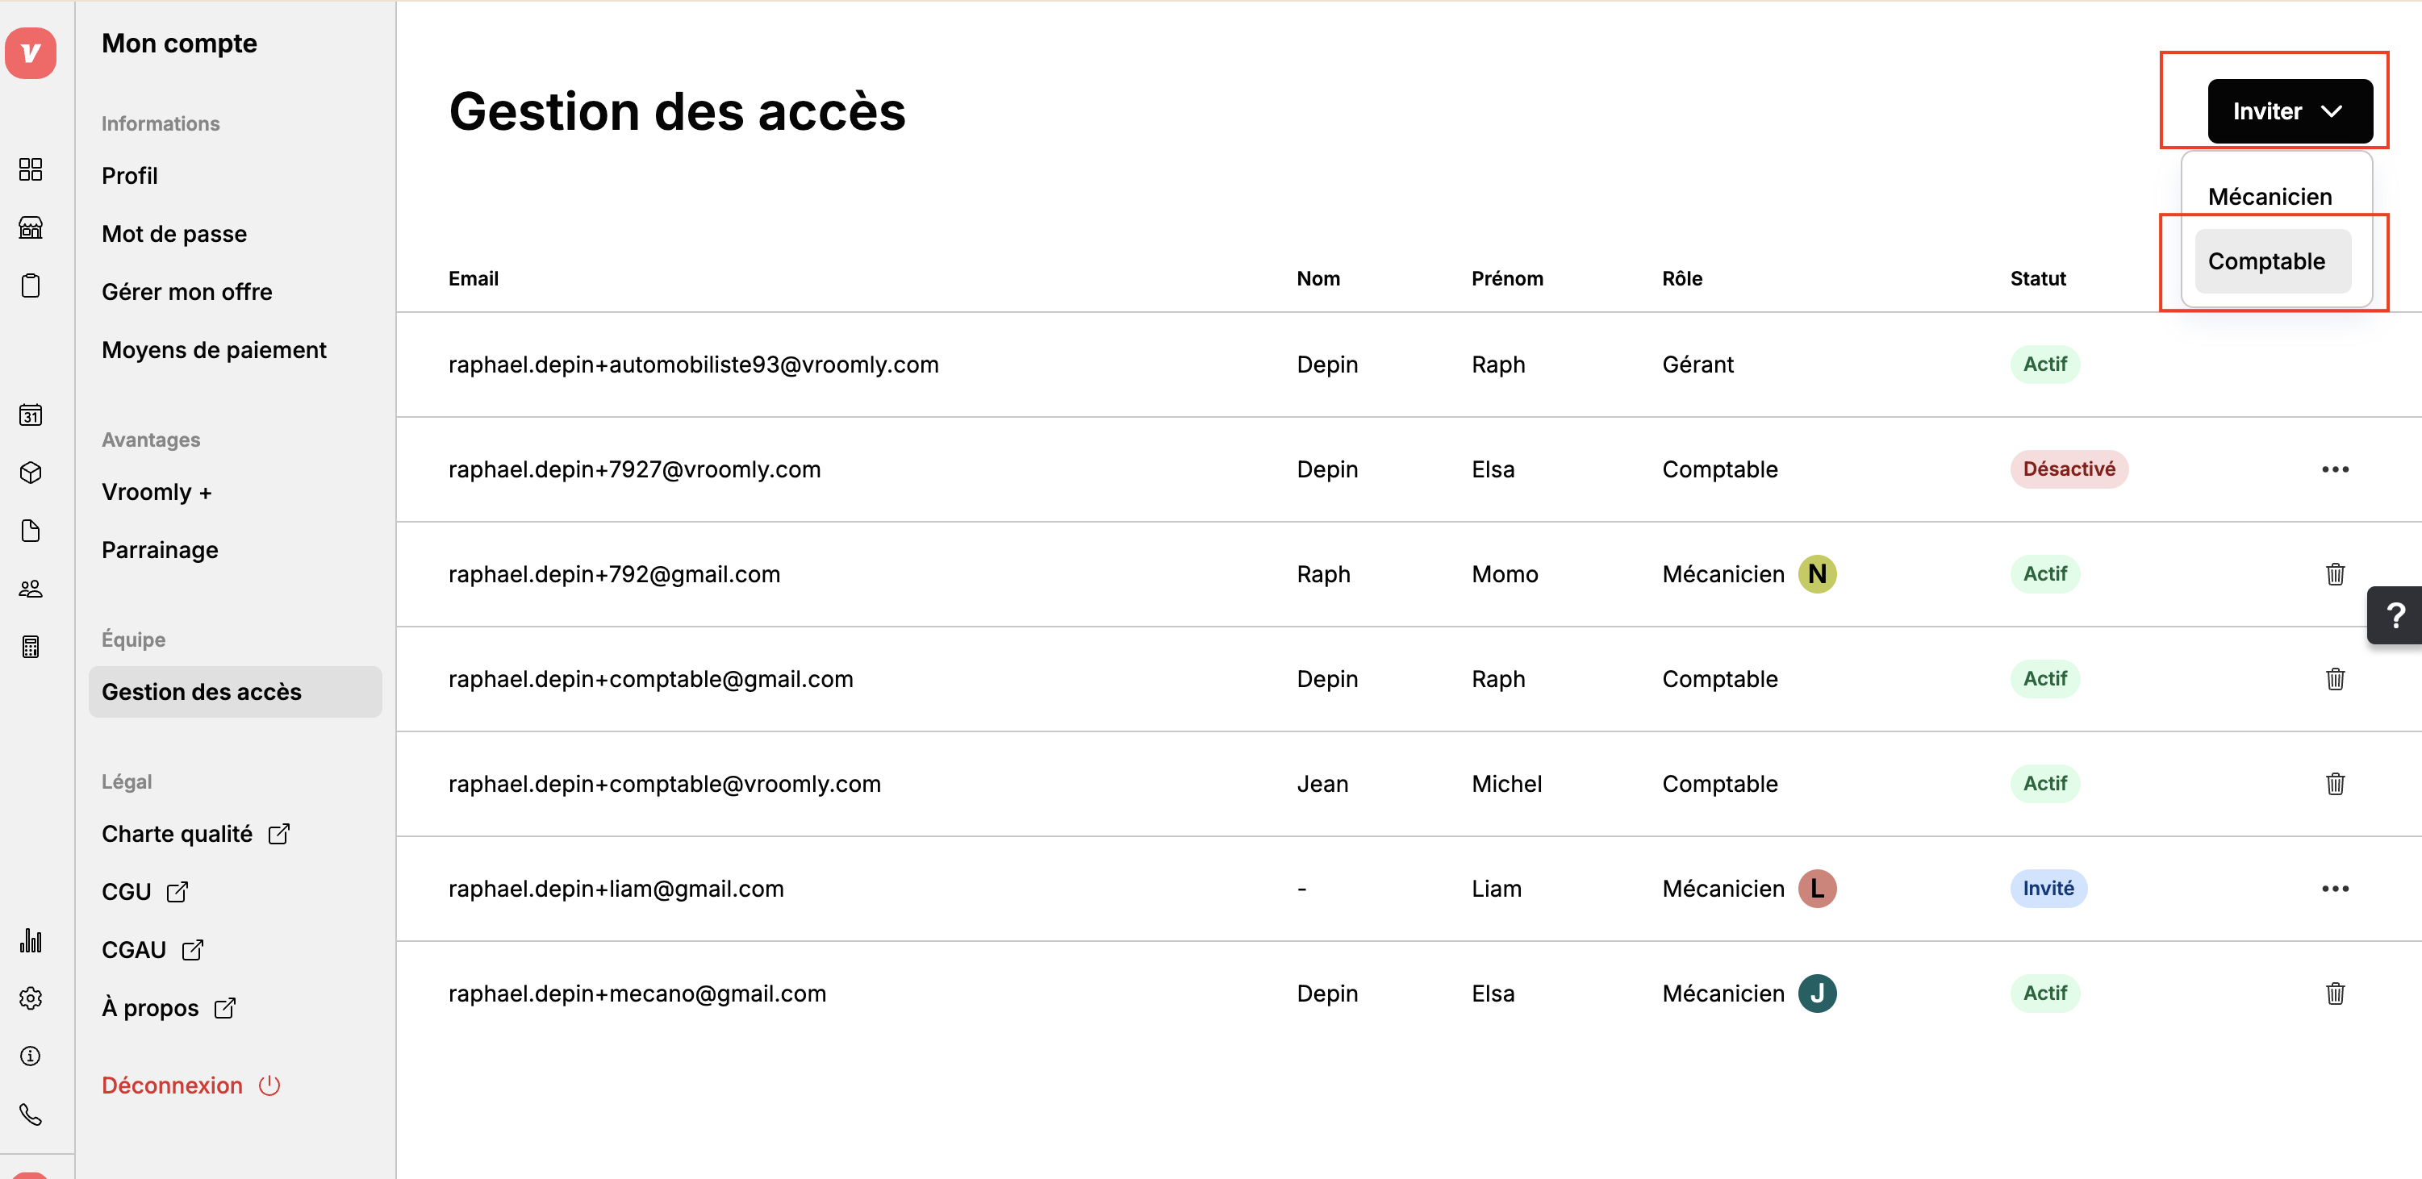Click the green J mechanic color badge
This screenshot has height=1179, width=2422.
[x=1817, y=993]
